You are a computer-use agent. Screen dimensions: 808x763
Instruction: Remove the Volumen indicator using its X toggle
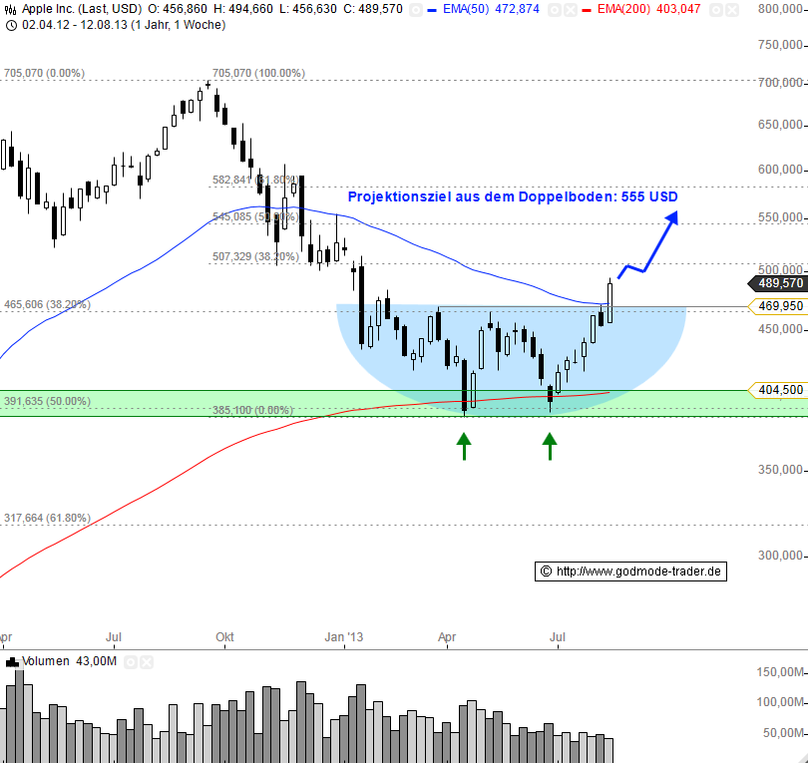pos(146,661)
